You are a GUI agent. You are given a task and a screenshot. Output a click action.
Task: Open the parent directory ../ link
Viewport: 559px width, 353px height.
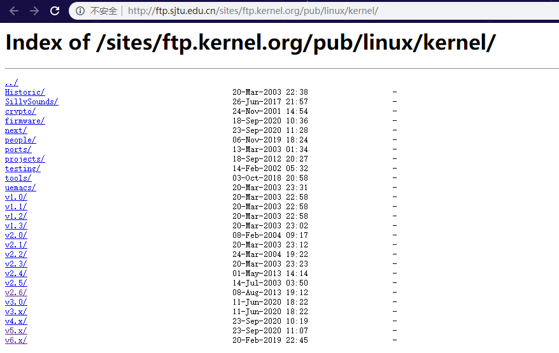(11, 83)
